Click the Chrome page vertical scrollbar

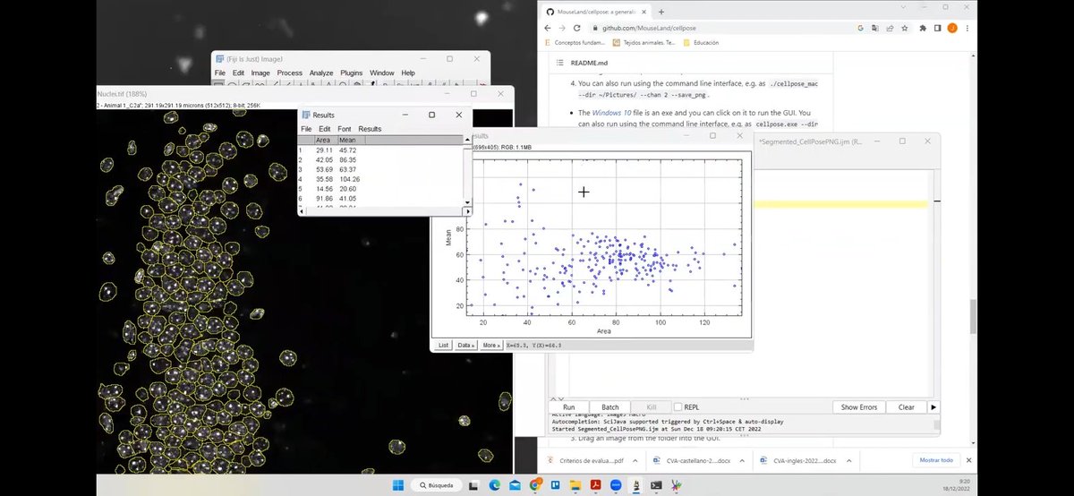click(x=972, y=315)
